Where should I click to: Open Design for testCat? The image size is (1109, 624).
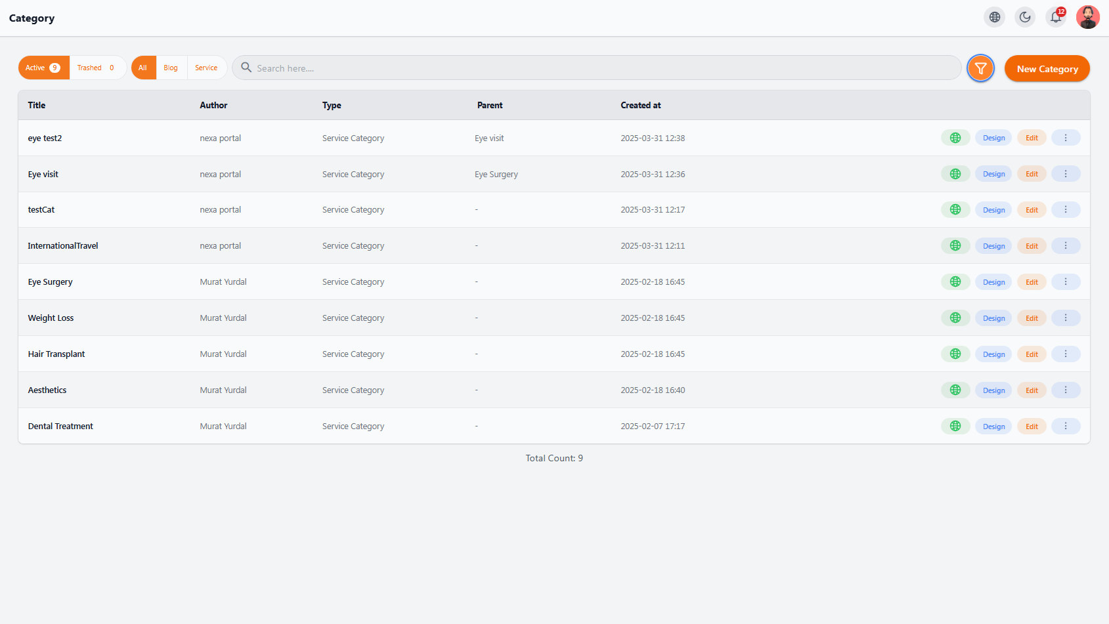tap(993, 210)
